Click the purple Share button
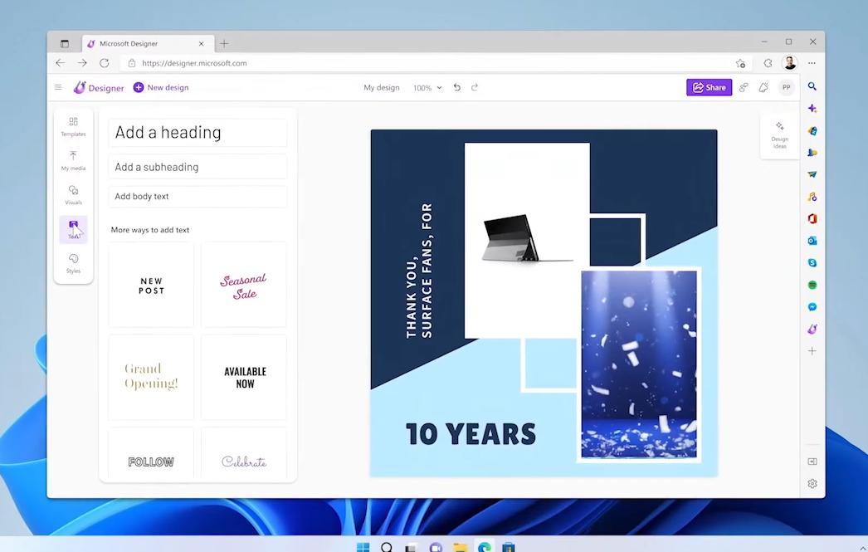 [x=710, y=87]
